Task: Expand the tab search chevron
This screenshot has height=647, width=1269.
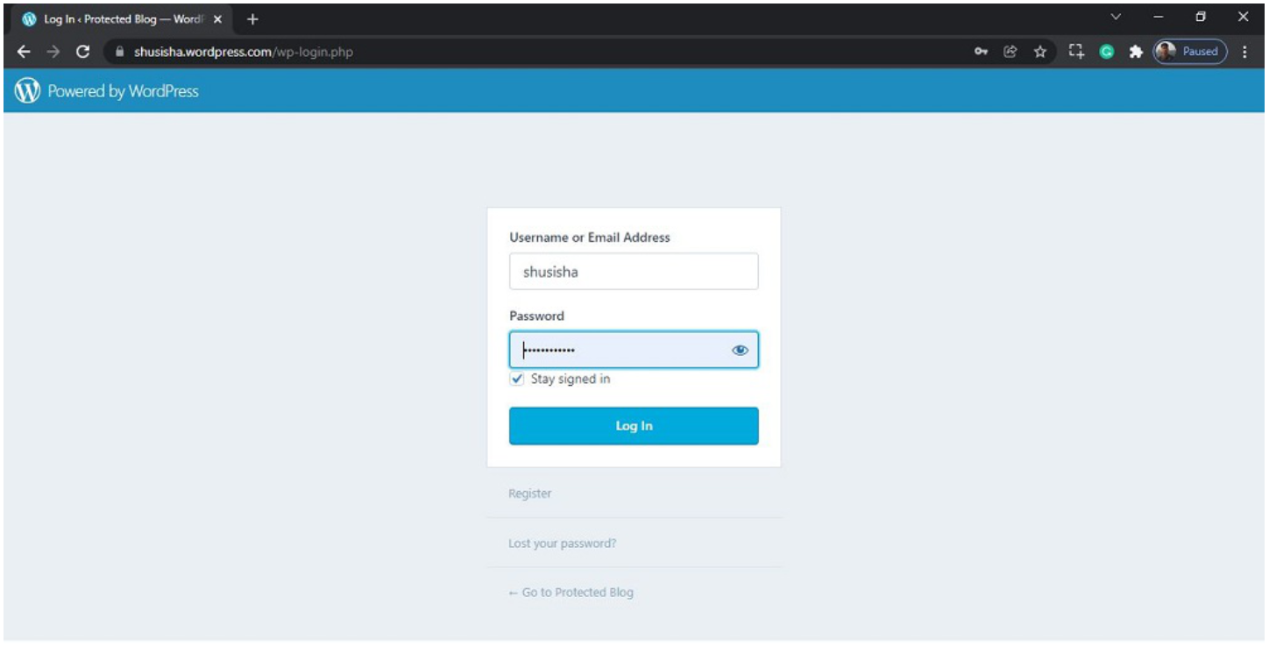Action: point(1116,17)
